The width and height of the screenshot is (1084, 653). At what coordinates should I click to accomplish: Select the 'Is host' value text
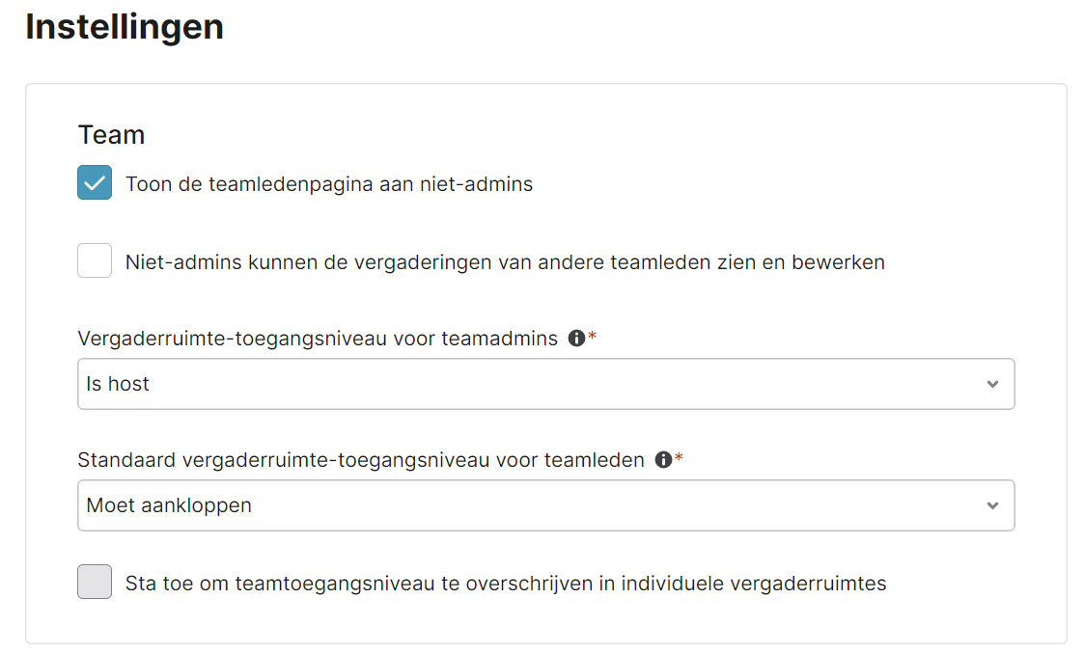pyautogui.click(x=118, y=384)
